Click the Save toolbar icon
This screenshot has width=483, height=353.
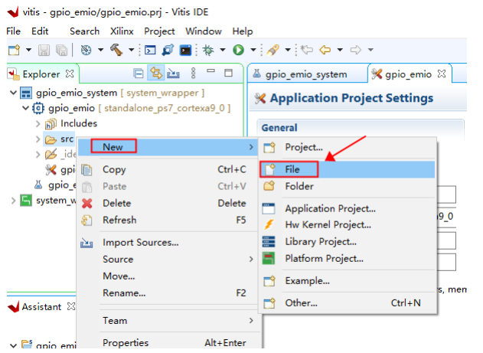point(44,50)
